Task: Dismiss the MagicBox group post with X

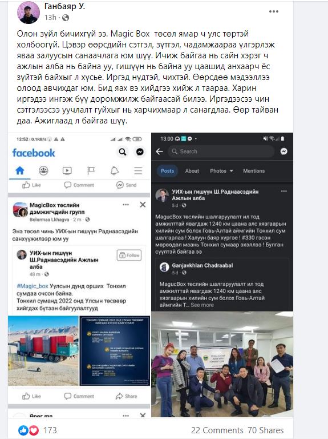Action: [143, 205]
